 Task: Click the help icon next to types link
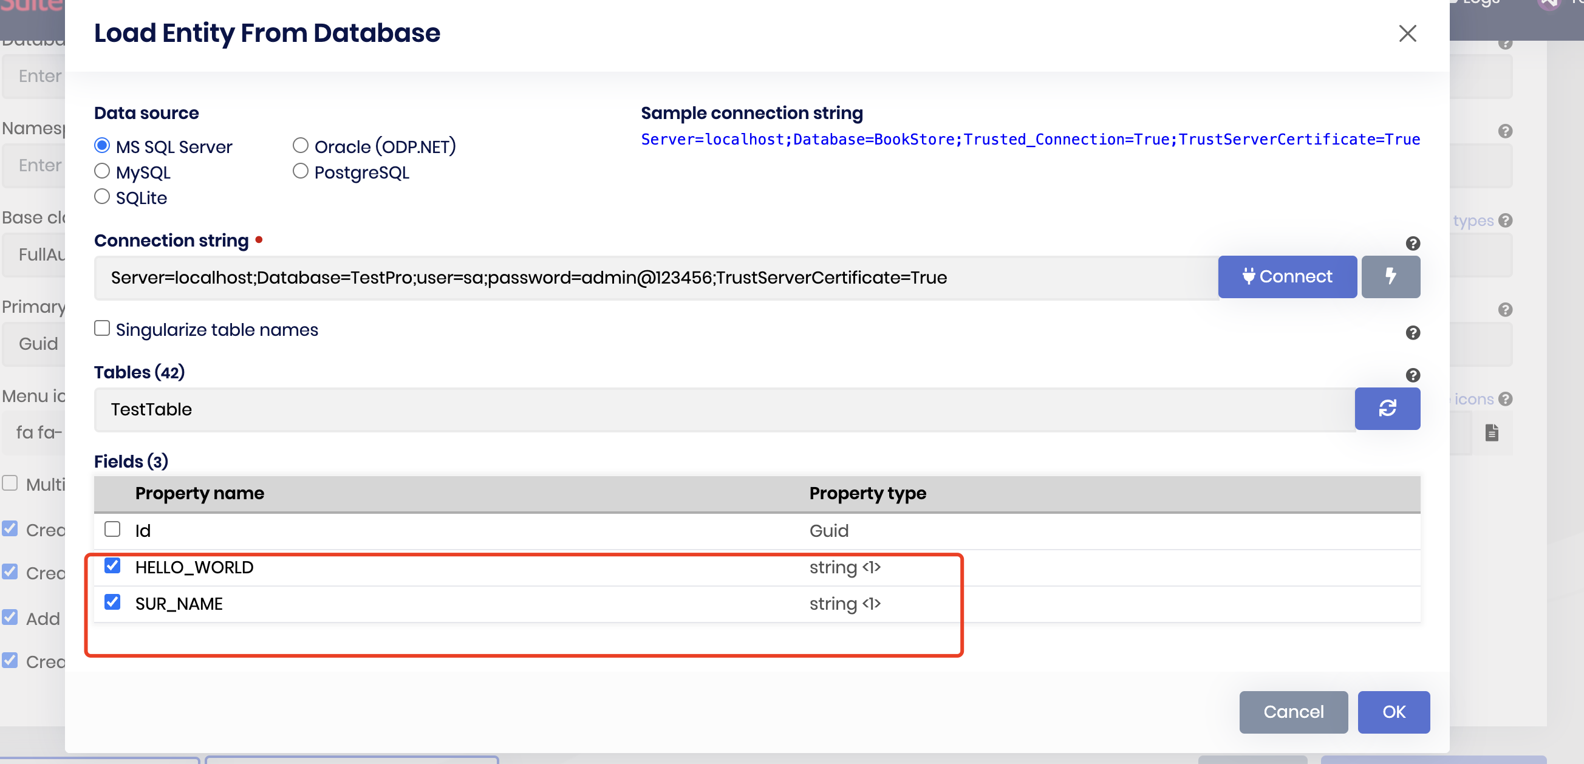[x=1505, y=220]
